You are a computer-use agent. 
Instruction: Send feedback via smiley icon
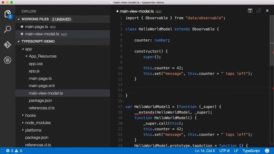tap(267, 151)
